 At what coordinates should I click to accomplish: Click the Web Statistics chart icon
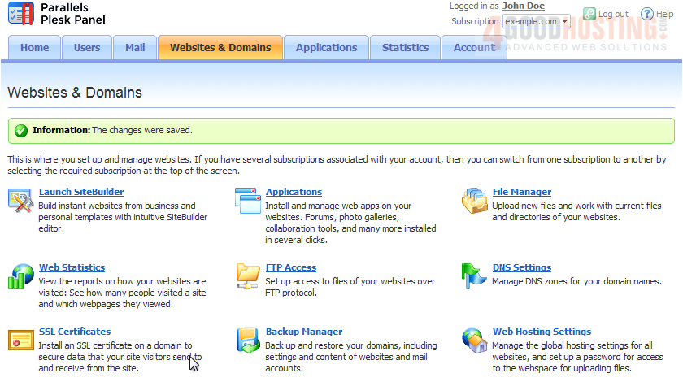pyautogui.click(x=20, y=275)
